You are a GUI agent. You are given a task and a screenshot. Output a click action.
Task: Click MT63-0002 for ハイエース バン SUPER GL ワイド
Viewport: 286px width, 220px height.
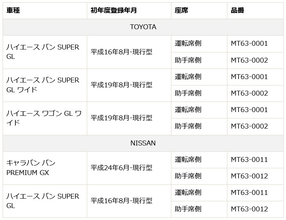(249, 93)
